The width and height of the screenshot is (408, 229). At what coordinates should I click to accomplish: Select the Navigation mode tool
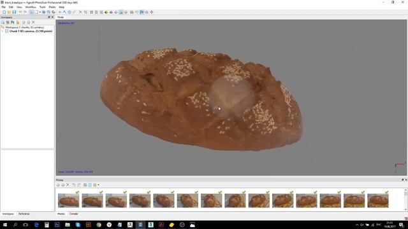tap(31, 12)
